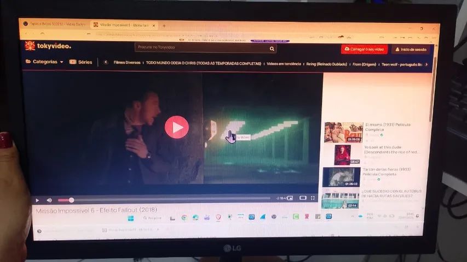The width and height of the screenshot is (467, 262).
Task: Click the 'Carregar o seu vídeo' button
Action: tap(364, 49)
